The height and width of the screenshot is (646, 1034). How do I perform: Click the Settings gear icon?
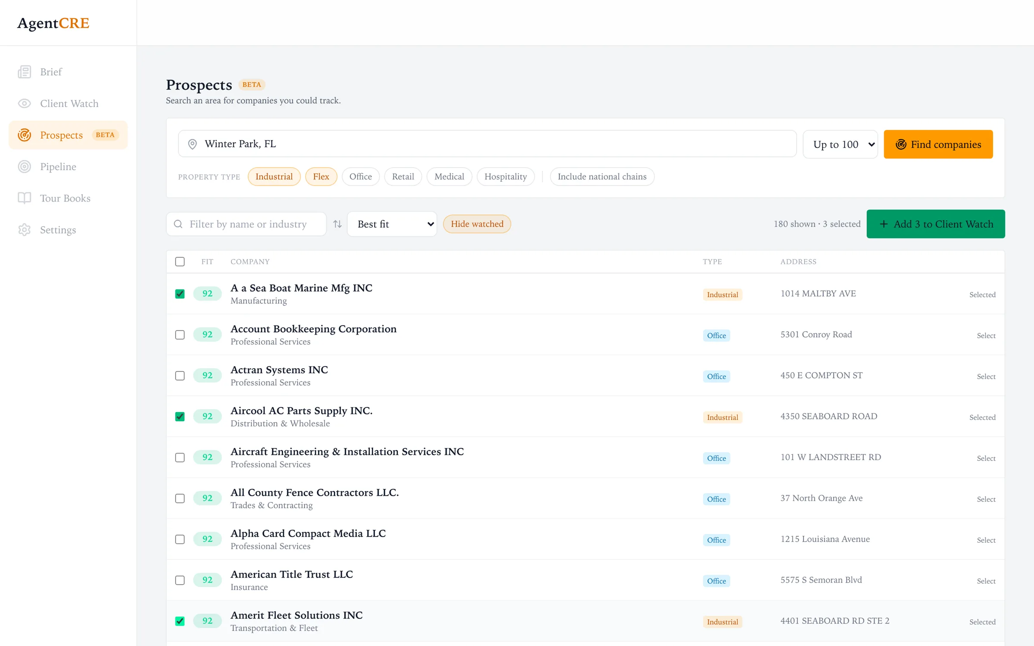coord(25,230)
